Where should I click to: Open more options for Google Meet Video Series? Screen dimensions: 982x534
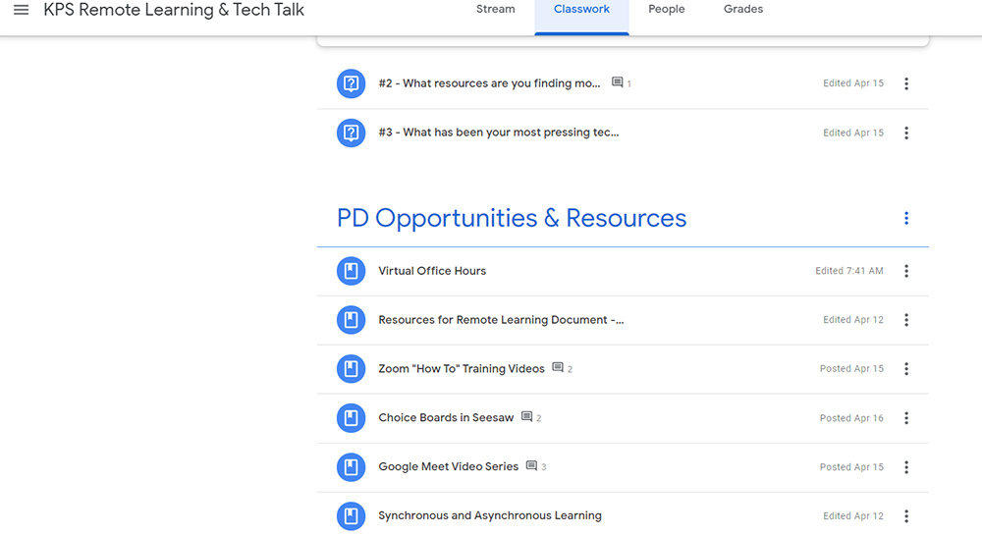[906, 467]
